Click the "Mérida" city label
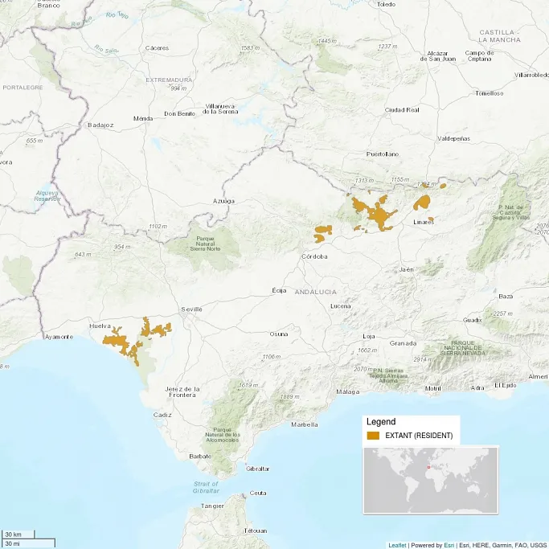 point(143,119)
